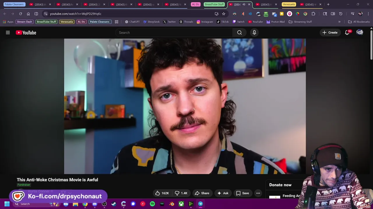
Task: Click the Donate now heading
Action: (280, 185)
